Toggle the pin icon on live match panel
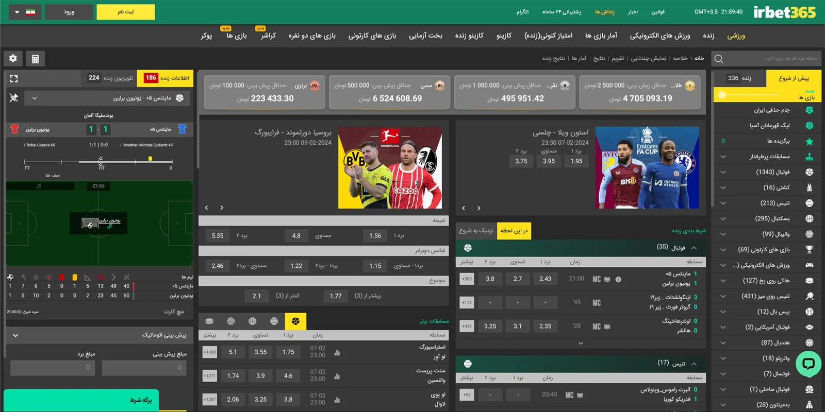The height and width of the screenshot is (412, 825). [x=14, y=98]
